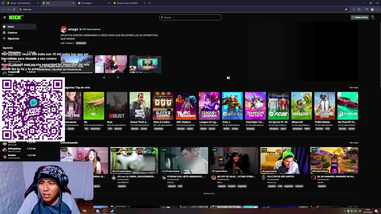Screen dimensions: 381x214
Task: Click the left4dead2 tag
Action: (x=81, y=43)
